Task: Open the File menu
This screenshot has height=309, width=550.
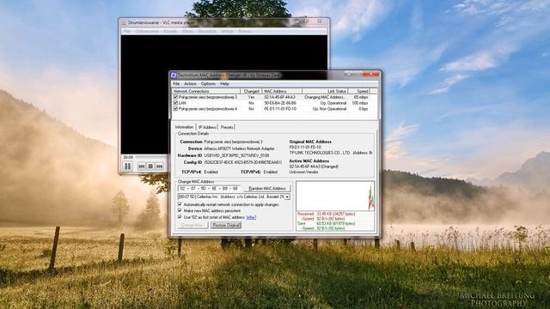Action: (x=176, y=84)
